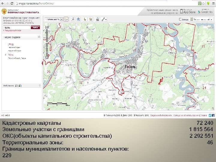Open the map layers control dropdown

click(x=201, y=19)
